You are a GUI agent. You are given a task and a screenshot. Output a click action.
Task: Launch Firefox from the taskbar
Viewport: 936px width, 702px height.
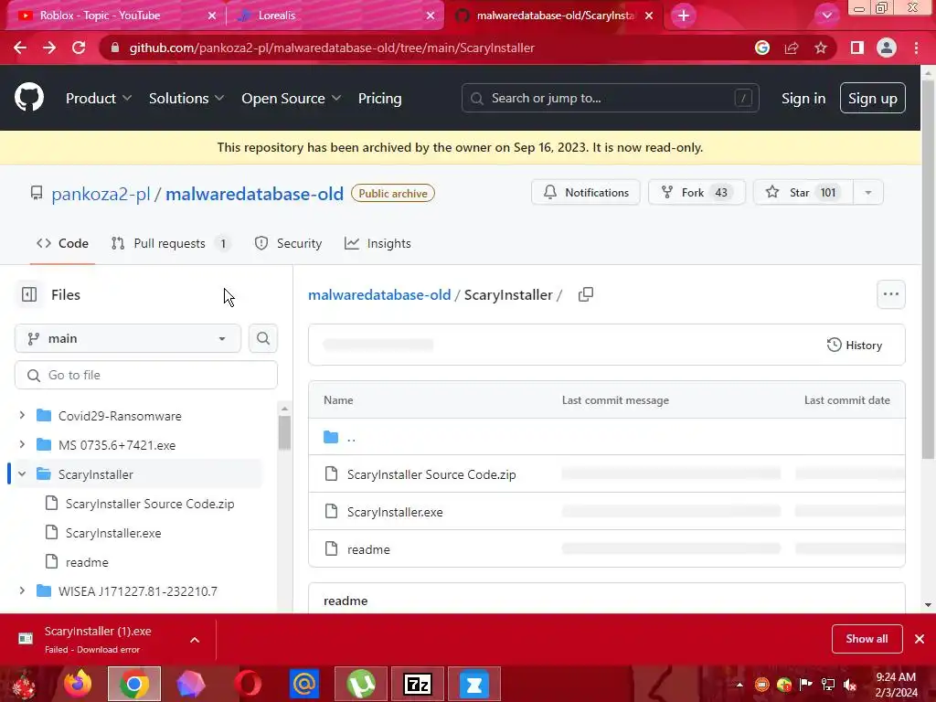coord(78,684)
